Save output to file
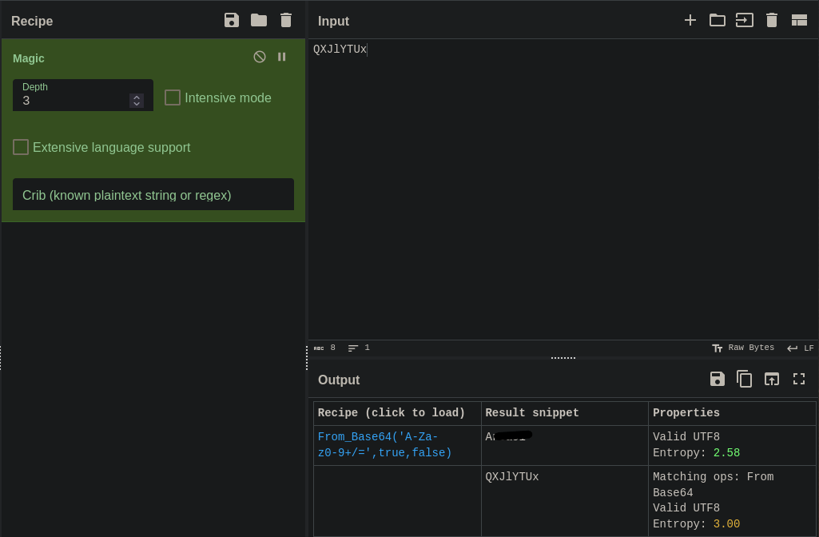This screenshot has height=537, width=819. tap(718, 379)
